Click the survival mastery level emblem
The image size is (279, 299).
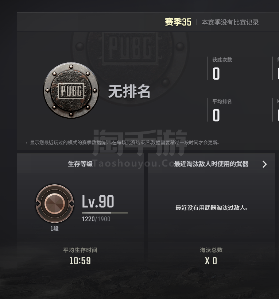click(55, 203)
